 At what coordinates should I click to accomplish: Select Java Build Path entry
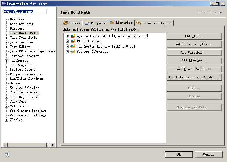[x=24, y=33]
